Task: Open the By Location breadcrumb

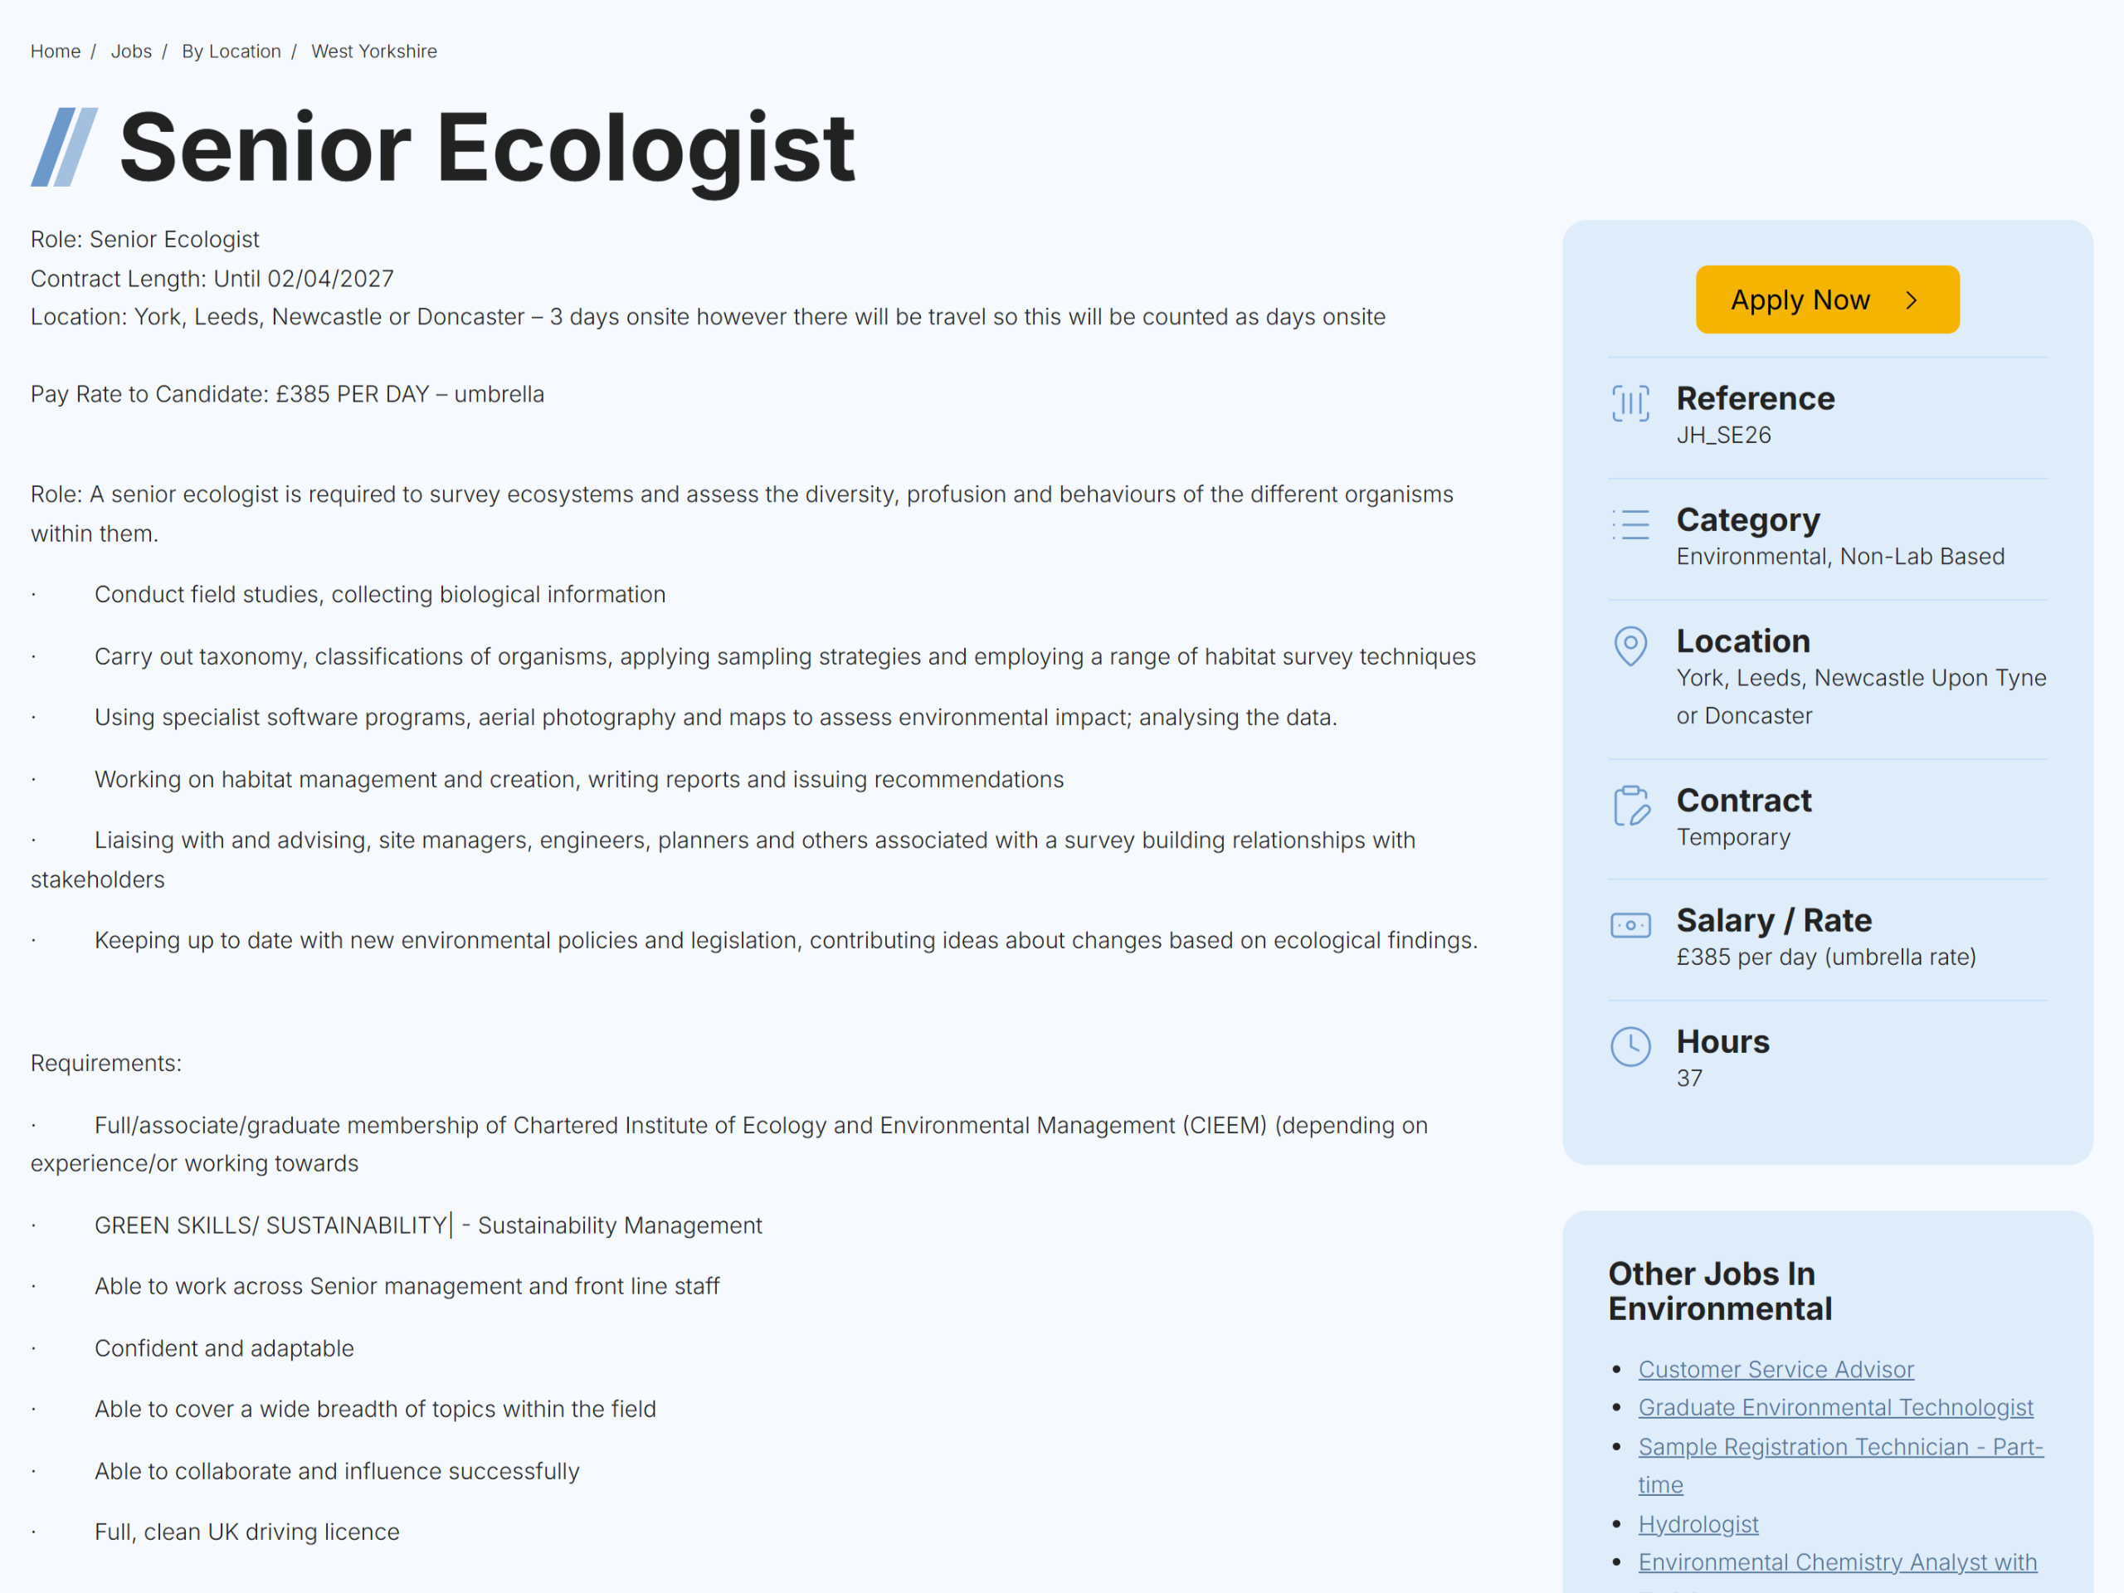Action: coord(231,51)
